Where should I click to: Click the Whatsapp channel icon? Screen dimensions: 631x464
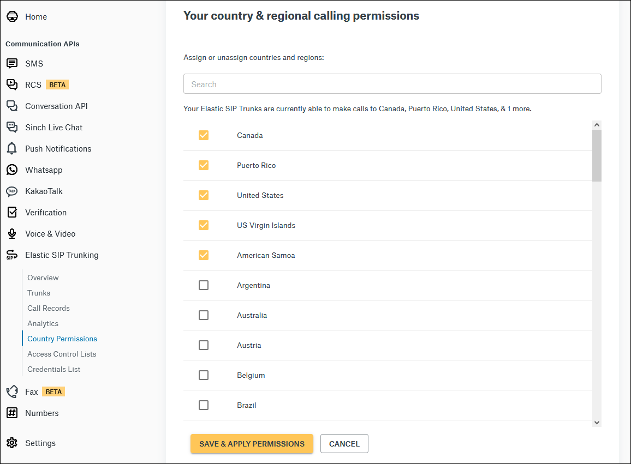point(12,170)
